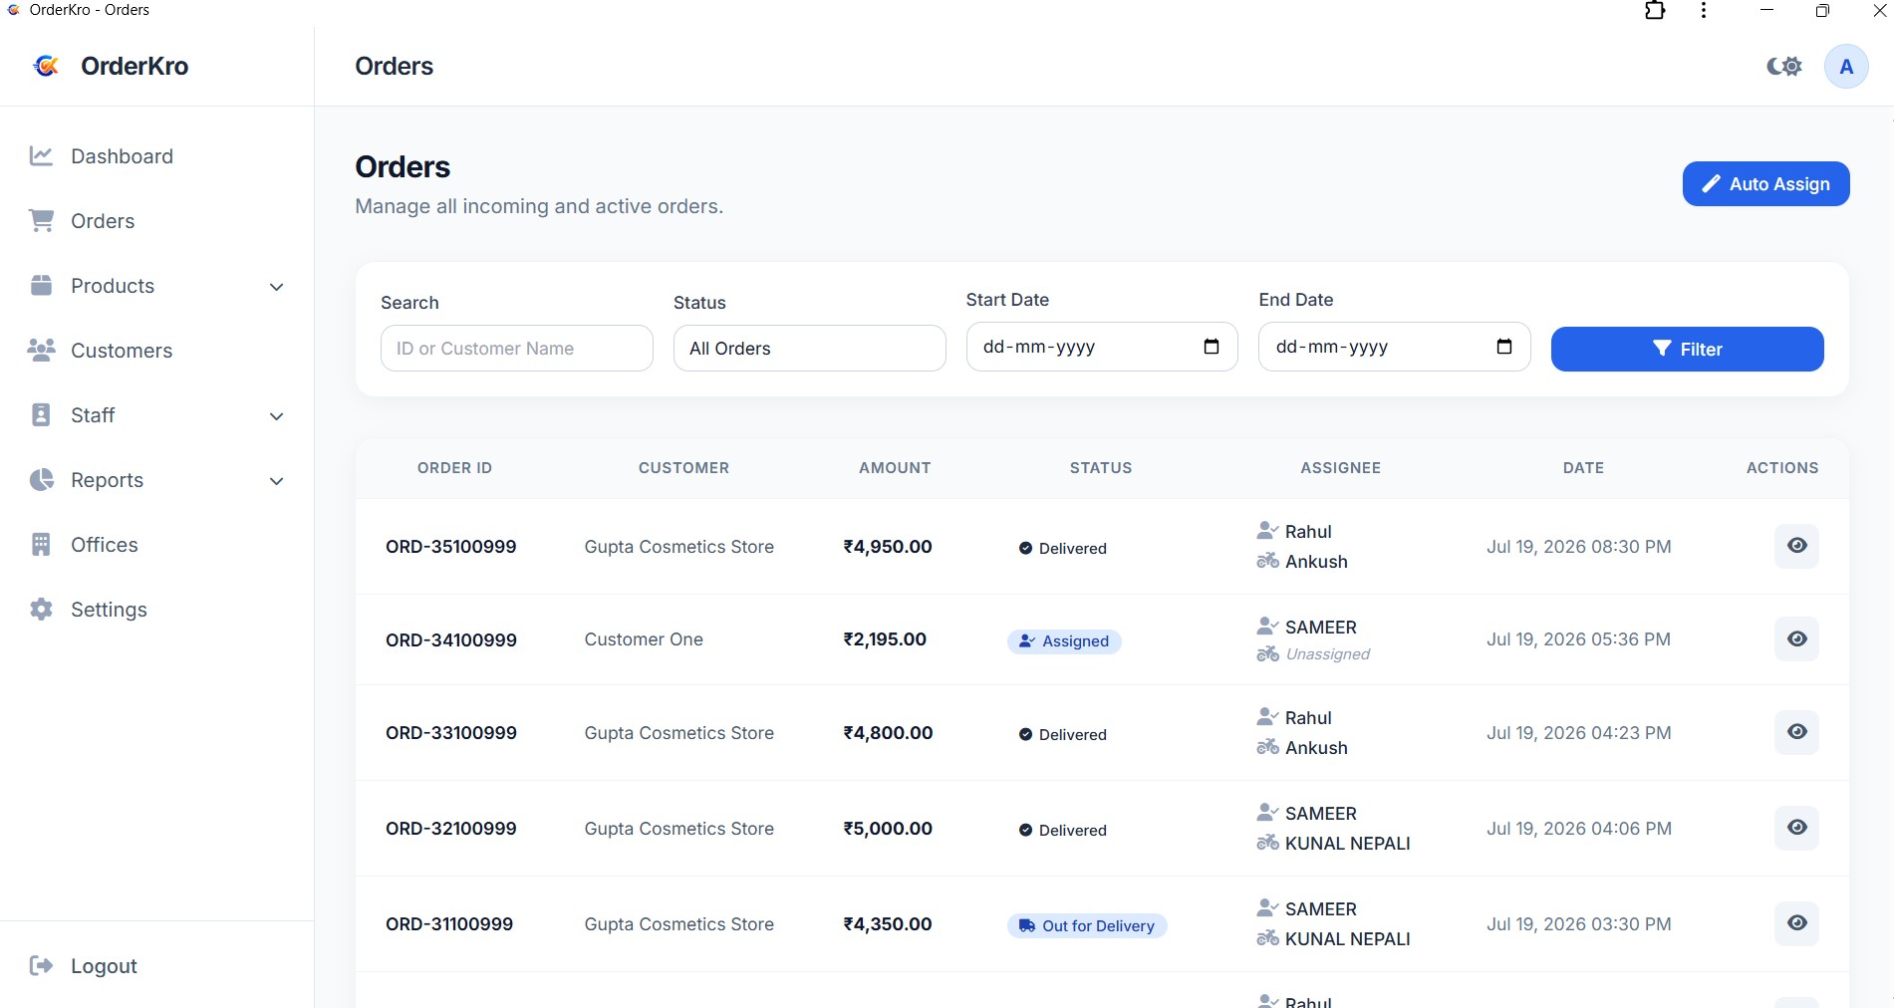Viewport: 1894px width, 1008px height.
Task: Click Delivered status of ORD-35100999
Action: 1062,549
